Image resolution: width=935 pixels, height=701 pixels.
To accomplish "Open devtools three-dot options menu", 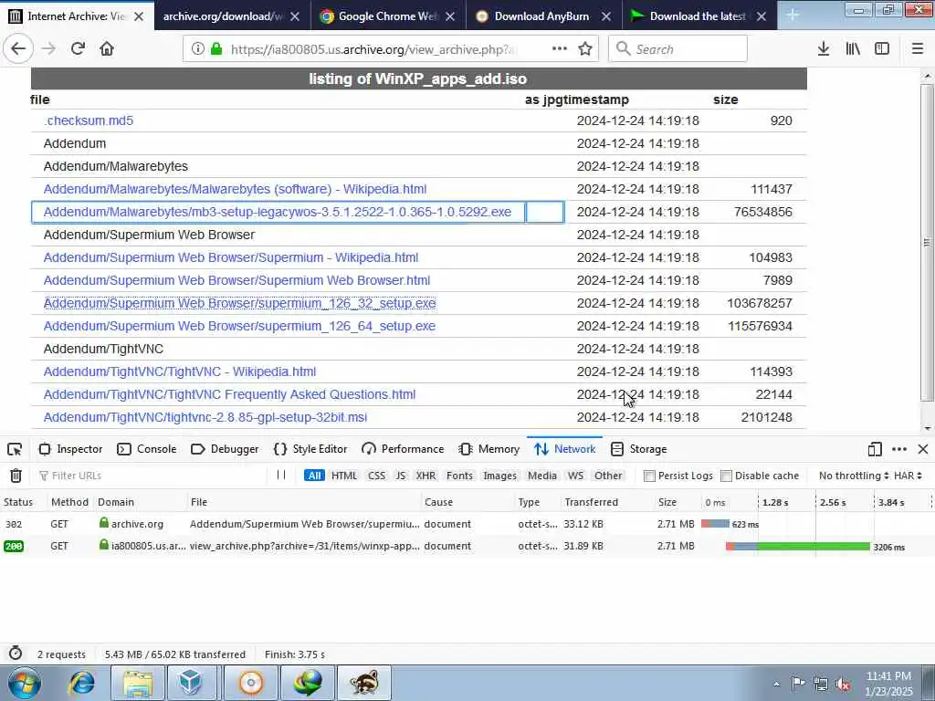I will (899, 449).
